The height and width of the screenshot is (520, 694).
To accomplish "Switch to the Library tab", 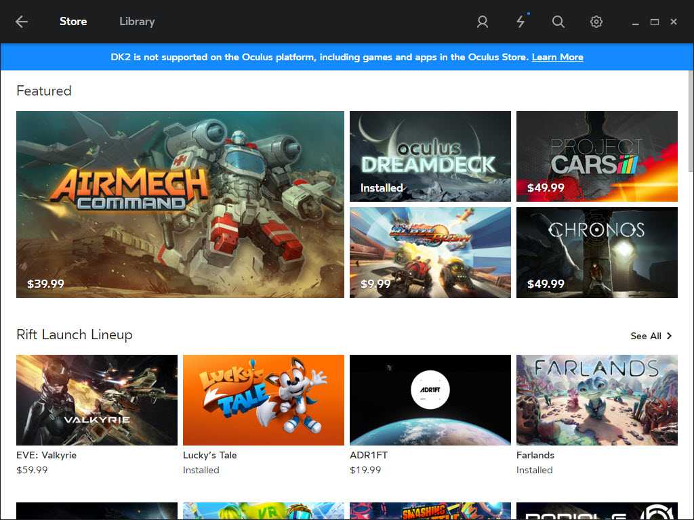I will [137, 22].
